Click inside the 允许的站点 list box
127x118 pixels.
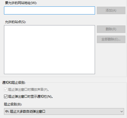click(x=49, y=50)
